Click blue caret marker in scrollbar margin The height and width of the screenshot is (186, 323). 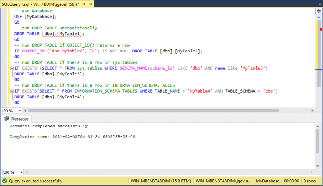click(x=319, y=69)
